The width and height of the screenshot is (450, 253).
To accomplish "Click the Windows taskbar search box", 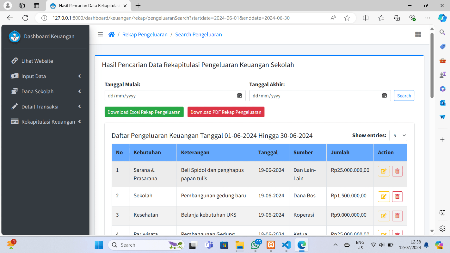I will 146,245.
